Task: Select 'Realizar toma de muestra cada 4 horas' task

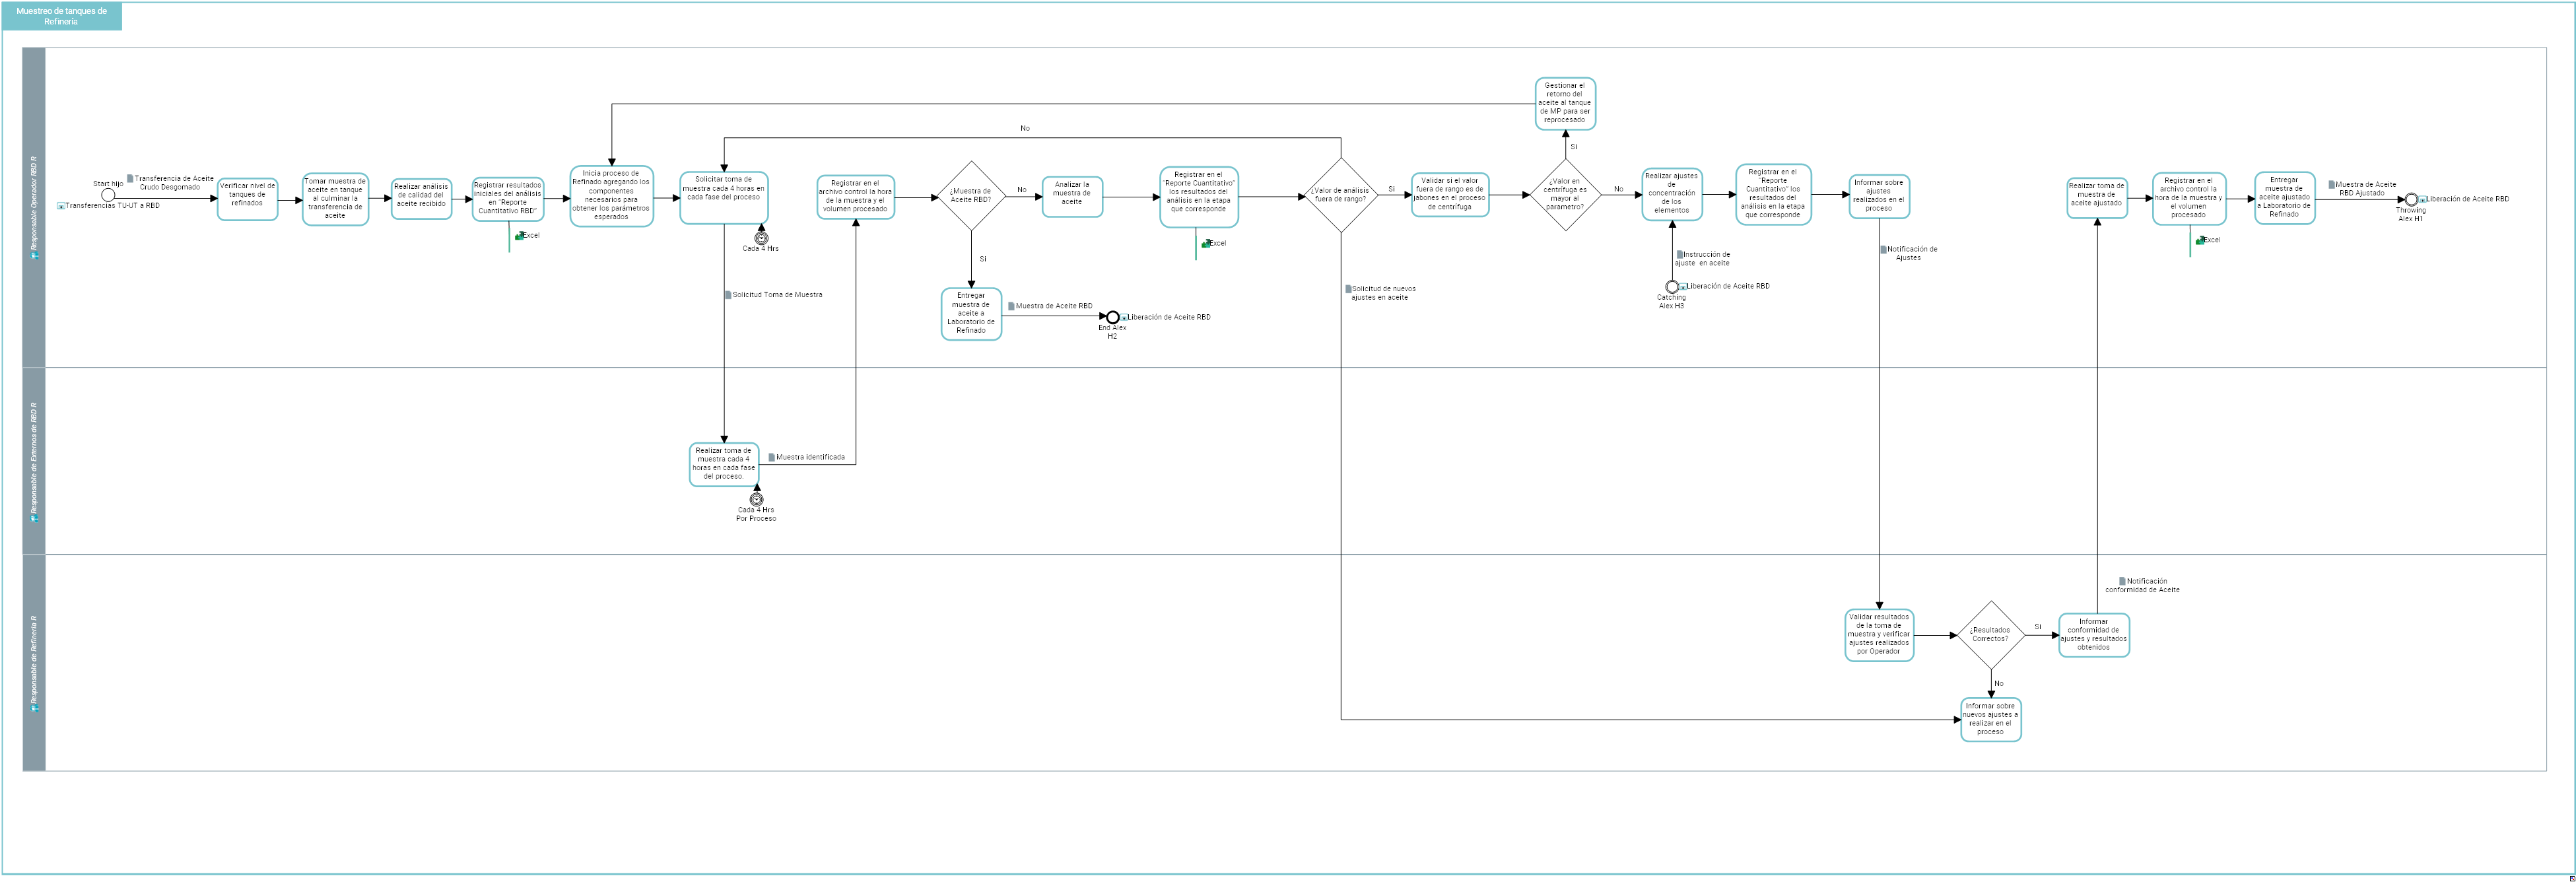Action: (724, 464)
